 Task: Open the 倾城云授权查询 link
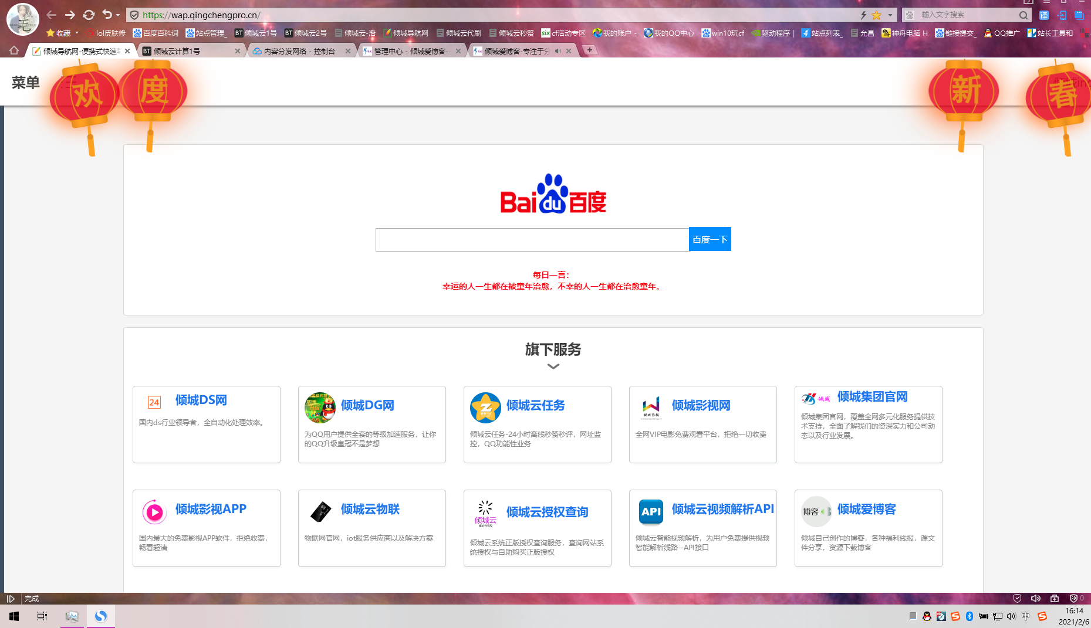pos(547,512)
